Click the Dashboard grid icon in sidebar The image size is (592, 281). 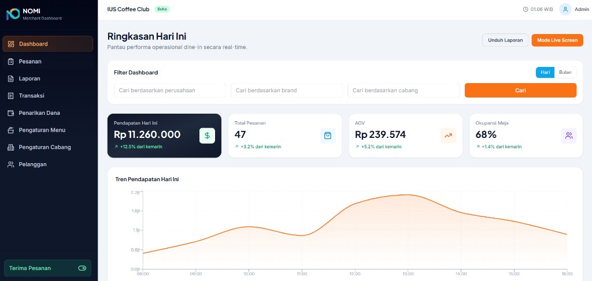tap(11, 44)
